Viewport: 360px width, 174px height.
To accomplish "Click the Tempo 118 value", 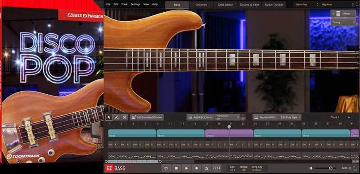I will (243, 170).
